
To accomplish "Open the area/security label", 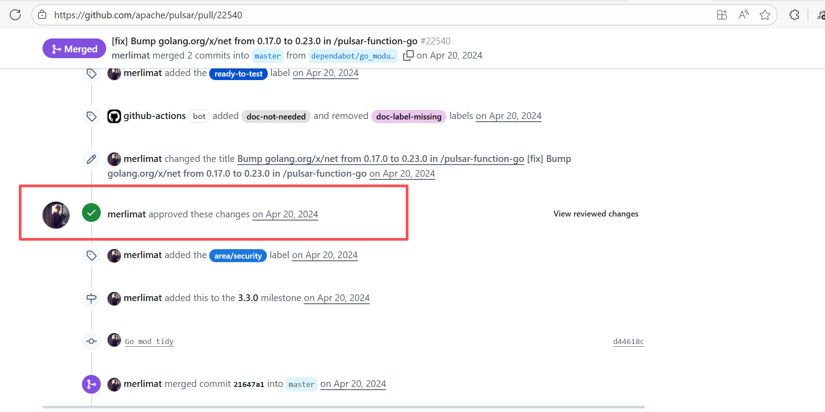I will point(238,256).
